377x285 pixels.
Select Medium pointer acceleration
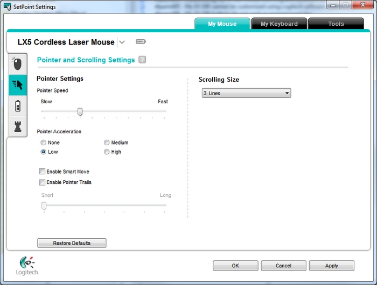click(107, 142)
